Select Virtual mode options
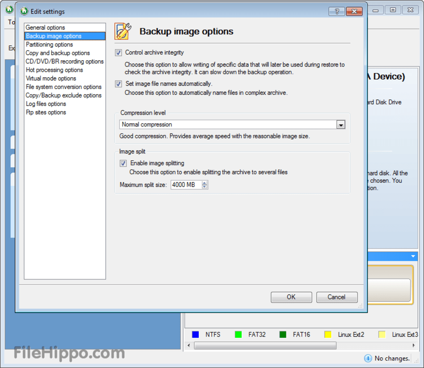The height and width of the screenshot is (368, 424). point(51,78)
